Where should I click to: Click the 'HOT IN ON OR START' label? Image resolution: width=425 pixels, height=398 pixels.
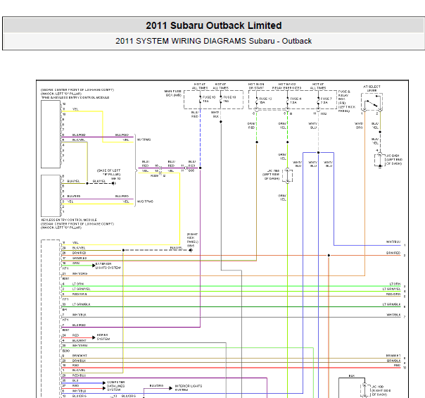256,86
